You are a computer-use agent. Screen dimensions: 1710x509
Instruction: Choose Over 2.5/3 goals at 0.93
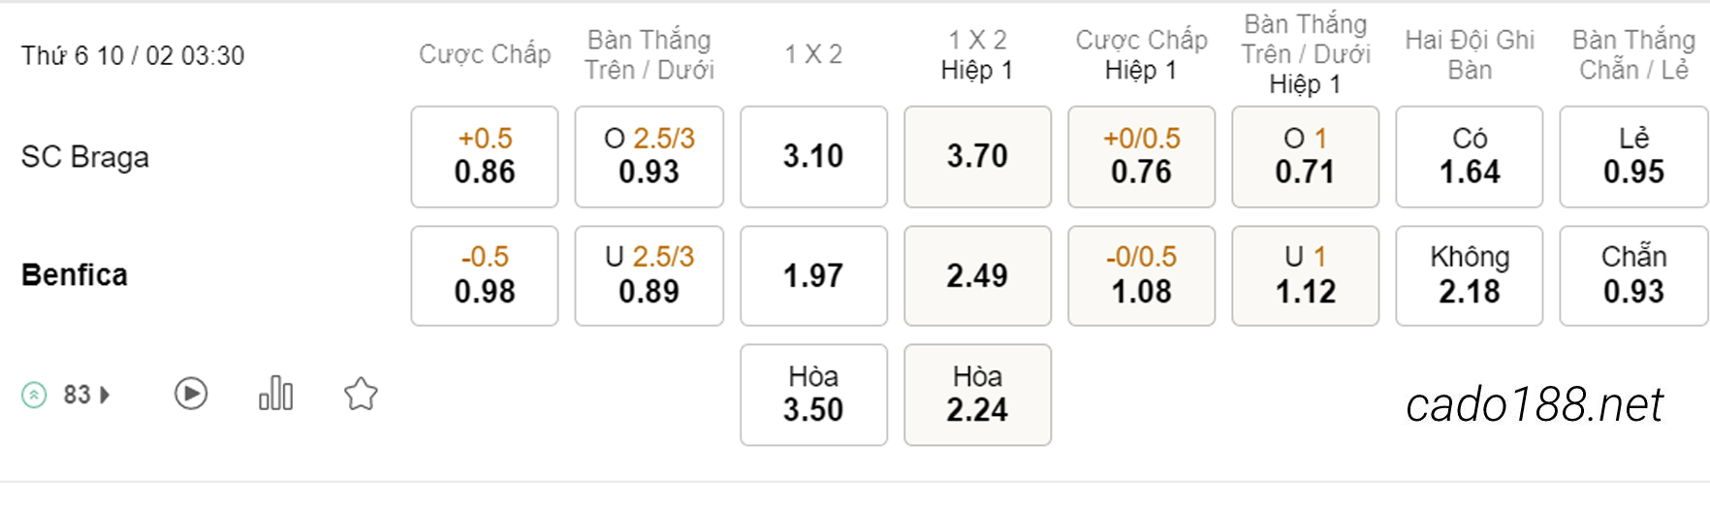(x=649, y=156)
